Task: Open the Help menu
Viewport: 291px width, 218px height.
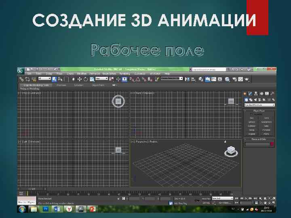Action: tap(167, 73)
